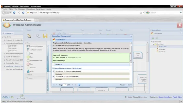This screenshot has width=183, height=103.
Task: Expand the Conectors palette section
Action: point(30,78)
